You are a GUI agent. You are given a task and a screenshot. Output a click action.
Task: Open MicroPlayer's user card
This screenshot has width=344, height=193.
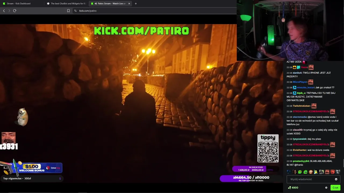[x=300, y=82]
